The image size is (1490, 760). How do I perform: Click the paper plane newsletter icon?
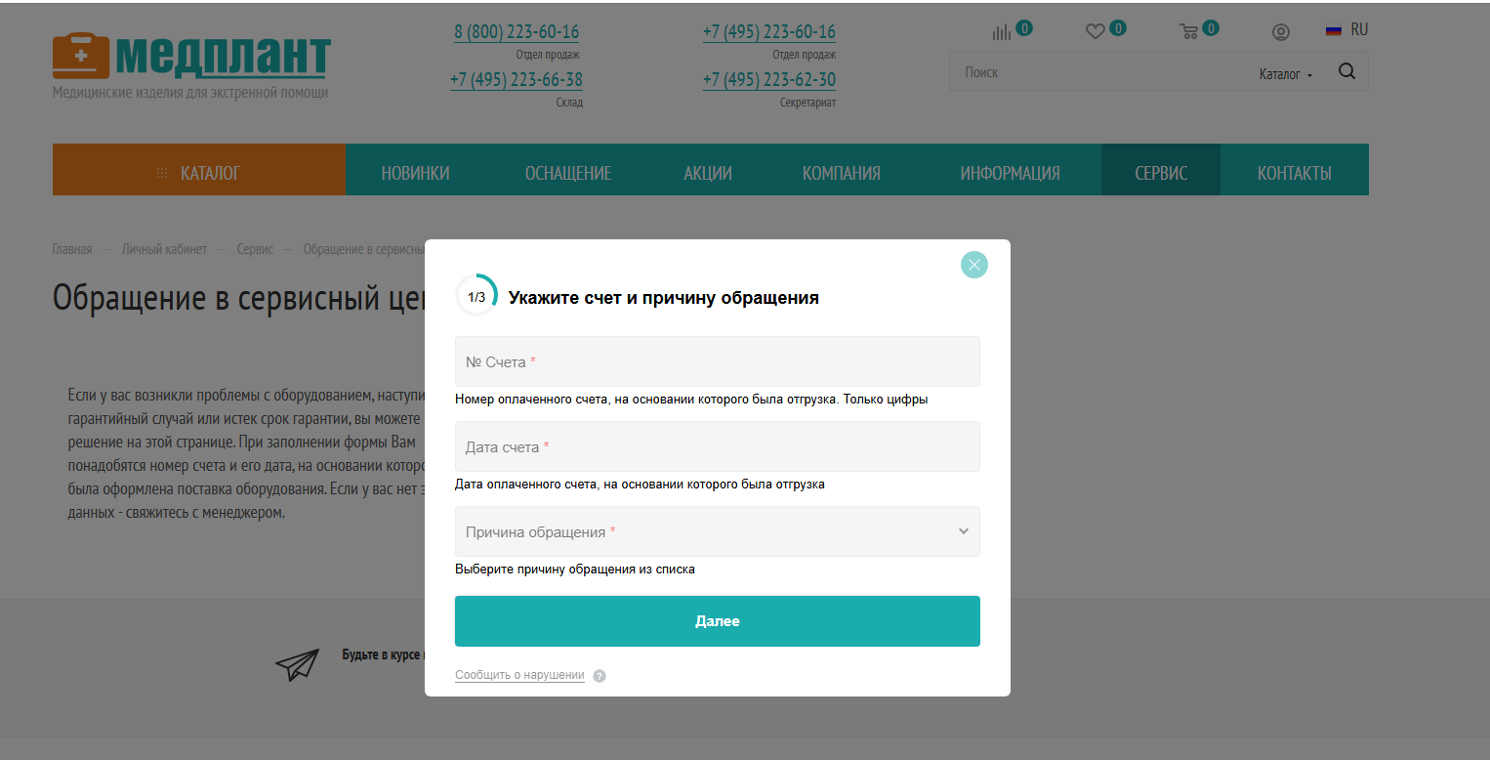click(x=297, y=665)
